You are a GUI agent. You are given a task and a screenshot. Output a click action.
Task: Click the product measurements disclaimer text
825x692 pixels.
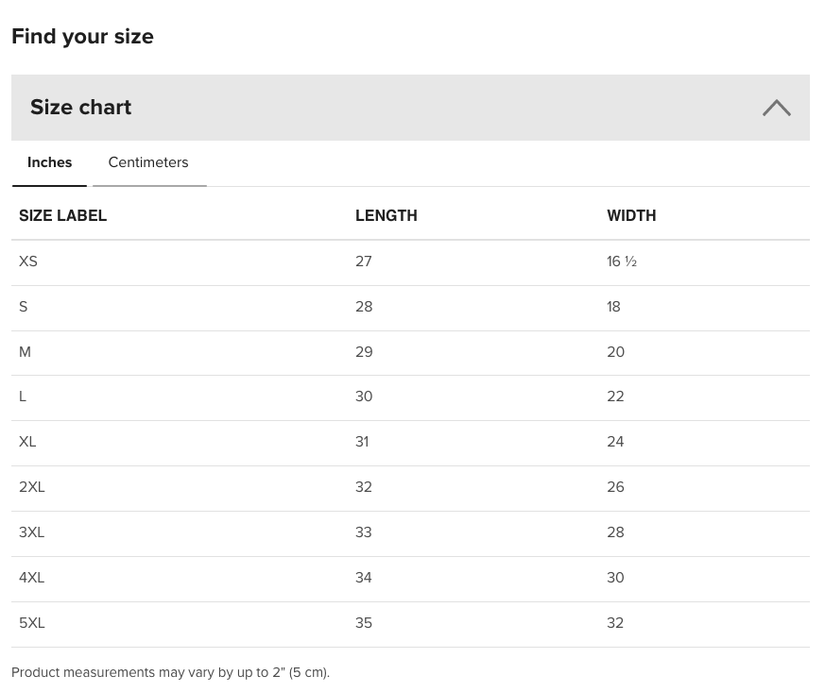[170, 672]
